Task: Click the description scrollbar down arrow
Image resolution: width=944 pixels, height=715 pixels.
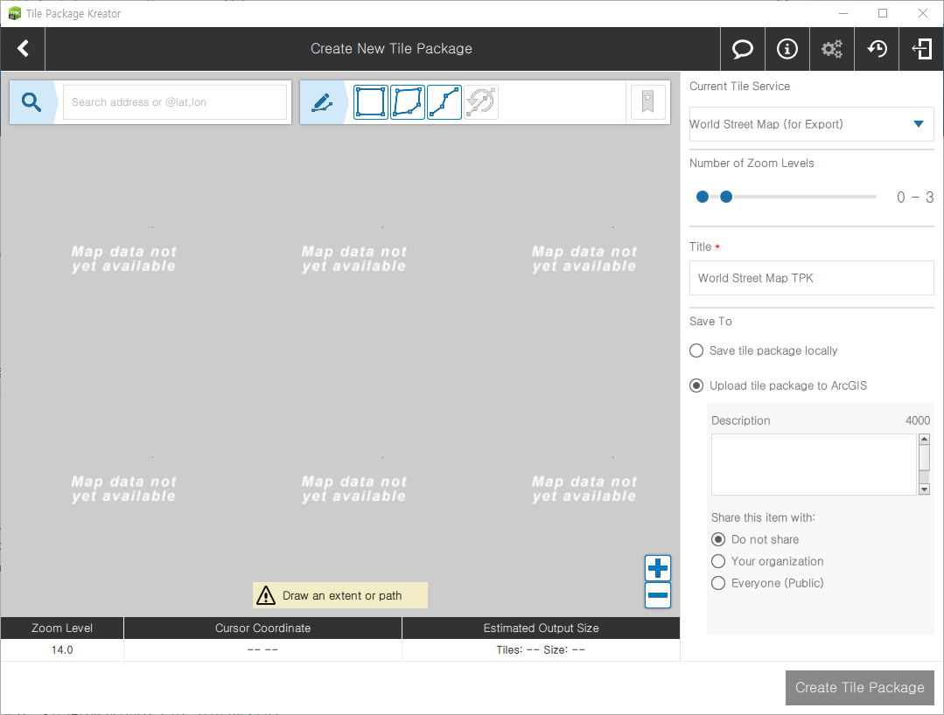Action: pyautogui.click(x=924, y=489)
